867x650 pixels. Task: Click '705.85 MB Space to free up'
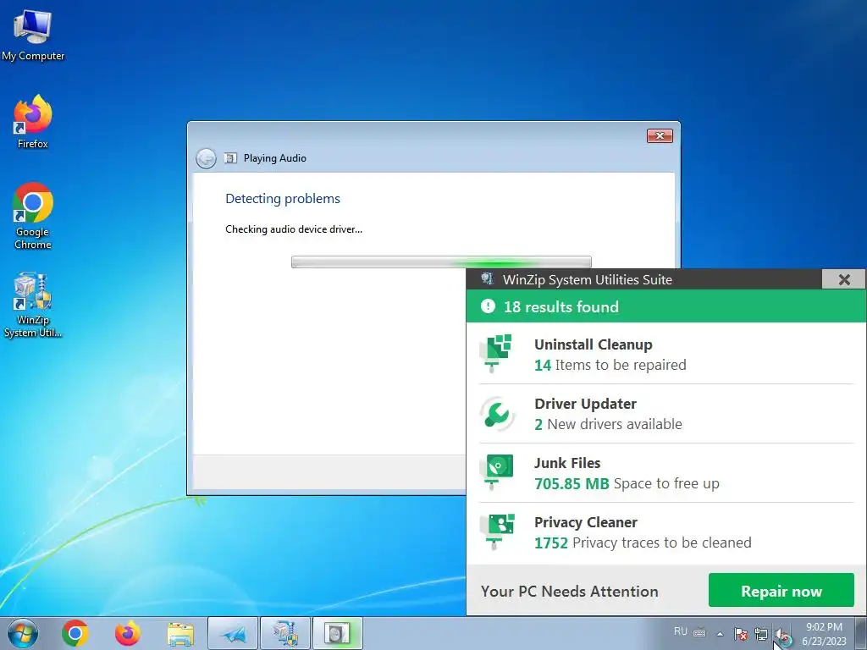coord(627,483)
